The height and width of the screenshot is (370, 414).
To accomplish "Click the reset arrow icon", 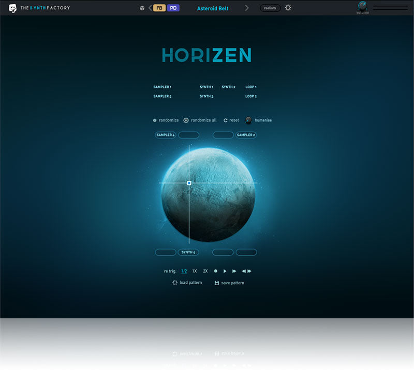I will pos(226,120).
